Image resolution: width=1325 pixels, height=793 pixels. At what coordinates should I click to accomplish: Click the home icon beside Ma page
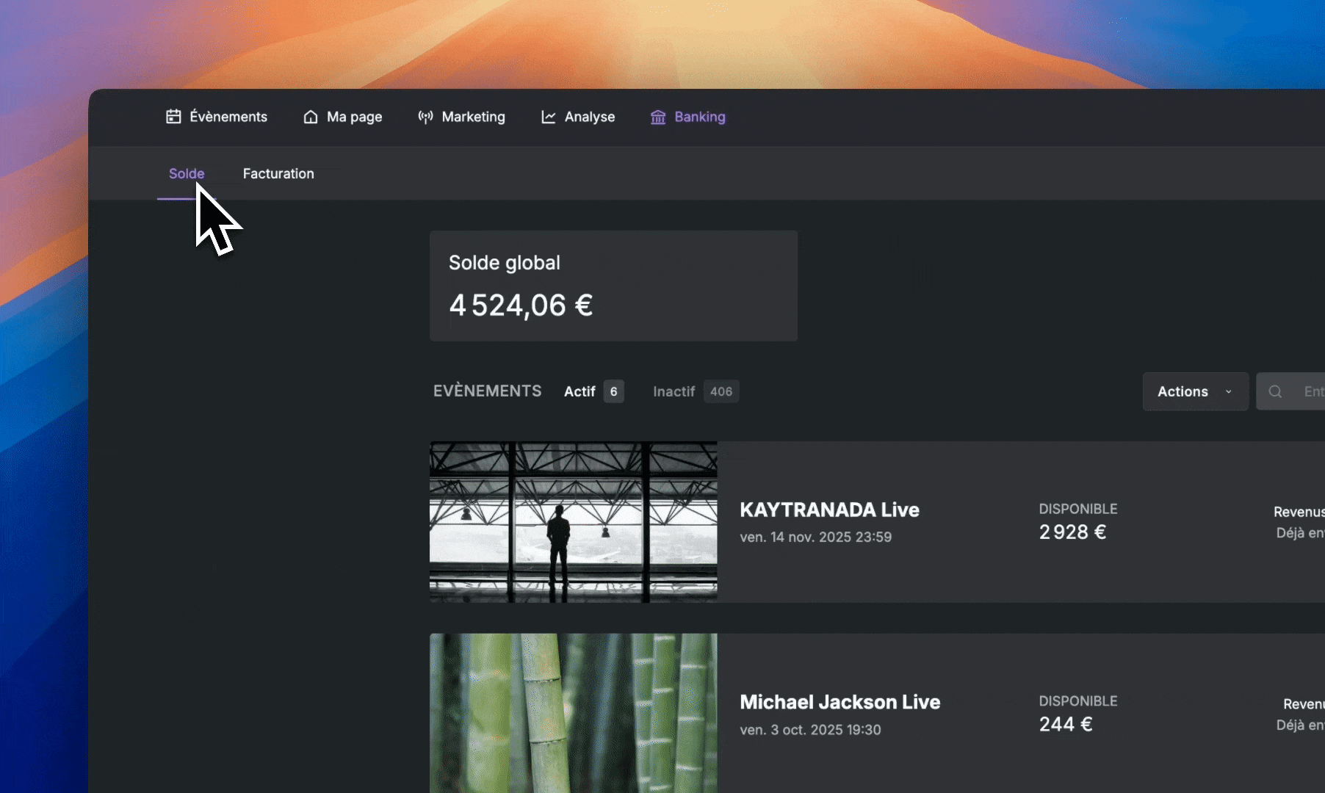(311, 117)
